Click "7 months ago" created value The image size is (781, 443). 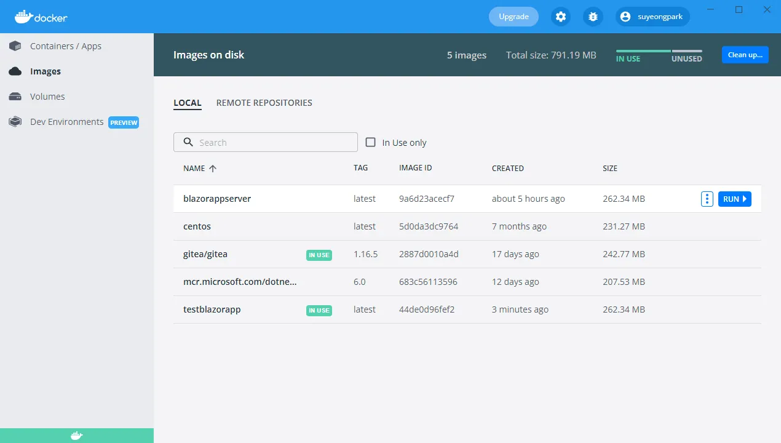[519, 226]
